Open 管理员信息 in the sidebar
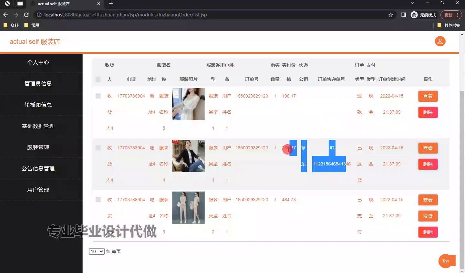 38,84
